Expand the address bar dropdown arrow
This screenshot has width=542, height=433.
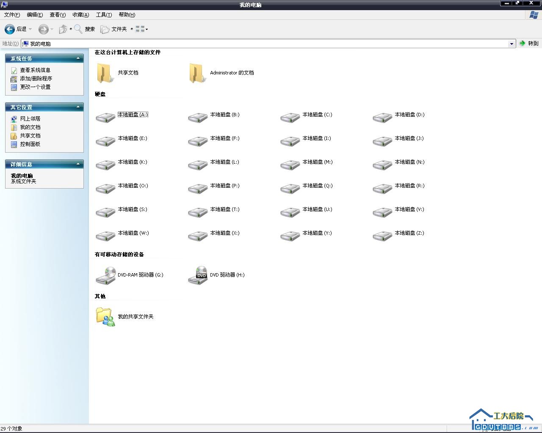(512, 44)
